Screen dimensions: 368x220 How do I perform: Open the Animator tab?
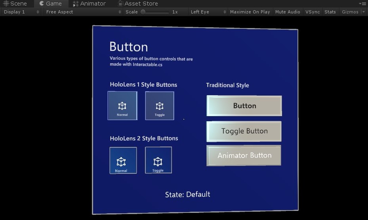pos(90,4)
